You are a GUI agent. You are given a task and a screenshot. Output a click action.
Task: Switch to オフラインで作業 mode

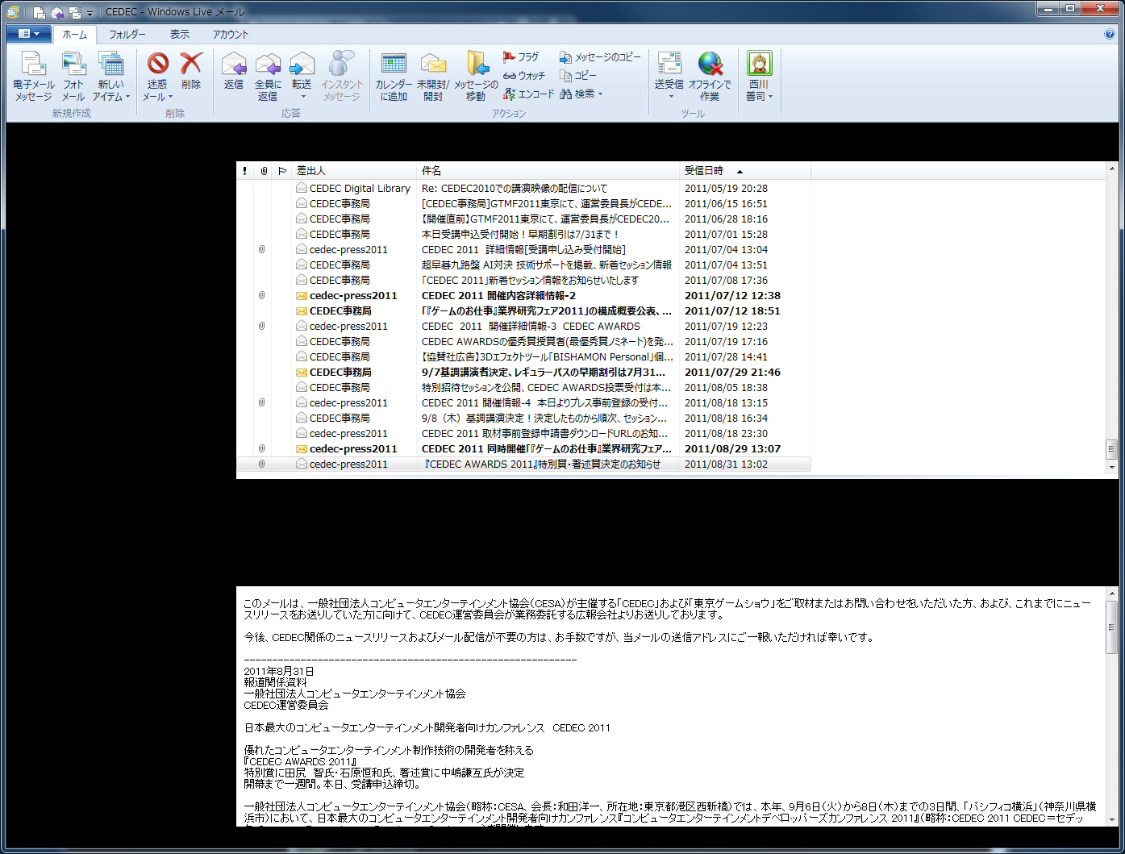(x=710, y=77)
